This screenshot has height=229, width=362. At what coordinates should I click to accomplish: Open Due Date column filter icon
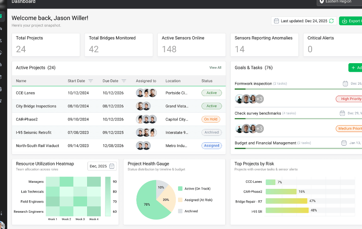pyautogui.click(x=124, y=81)
